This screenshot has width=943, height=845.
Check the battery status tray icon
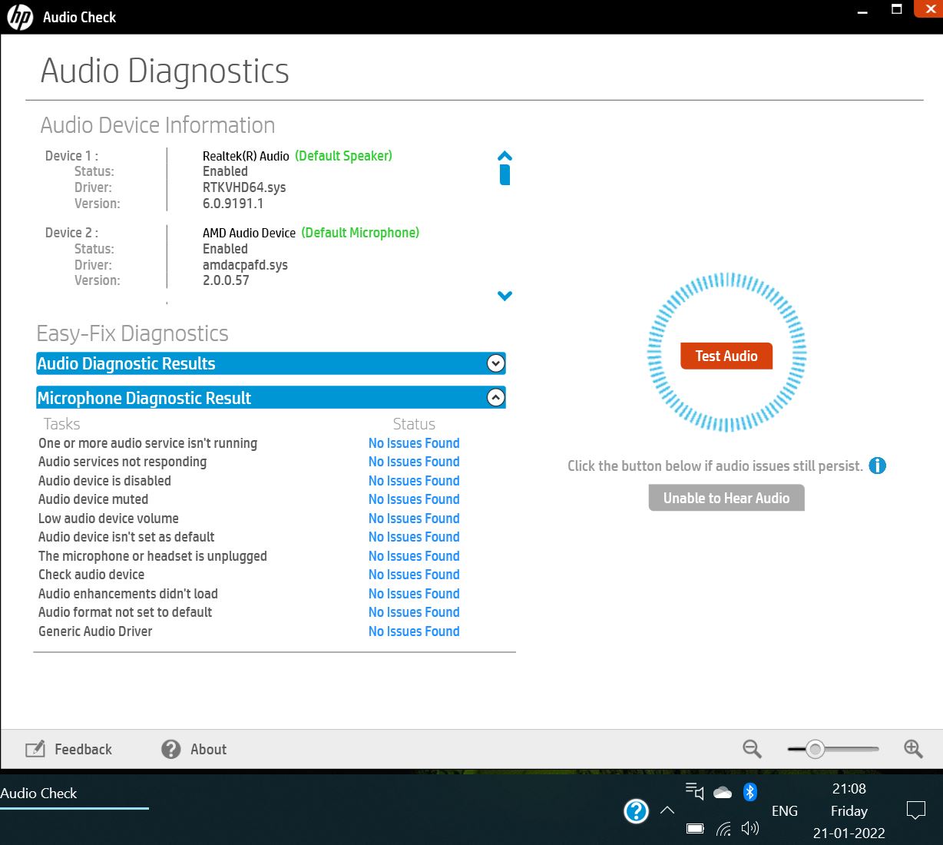point(695,828)
